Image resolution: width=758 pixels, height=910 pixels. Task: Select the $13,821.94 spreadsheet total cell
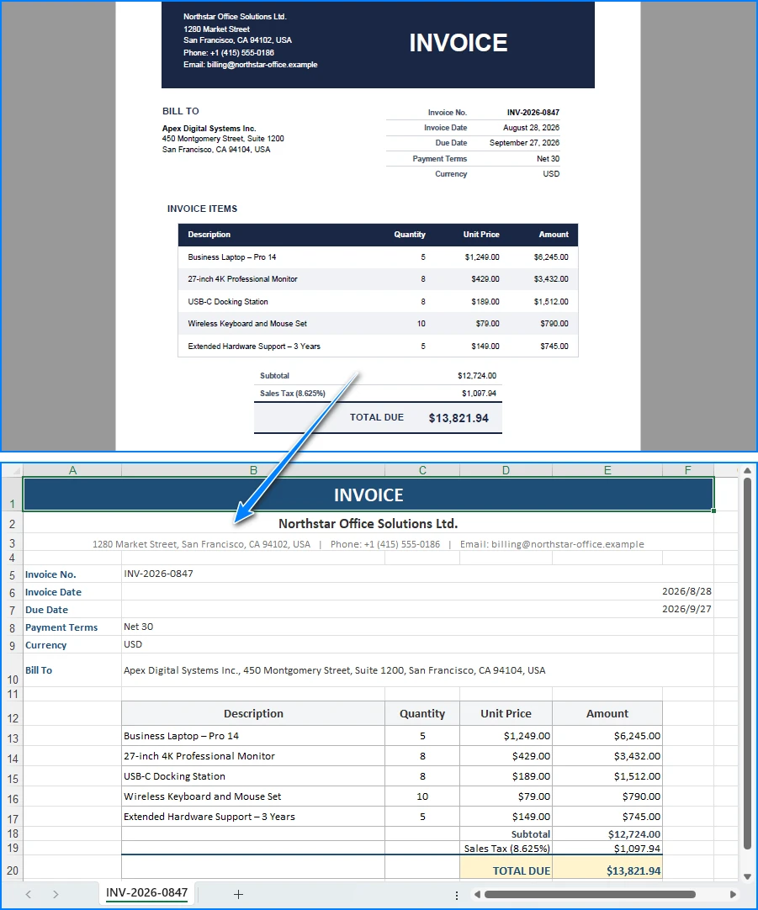tap(607, 868)
